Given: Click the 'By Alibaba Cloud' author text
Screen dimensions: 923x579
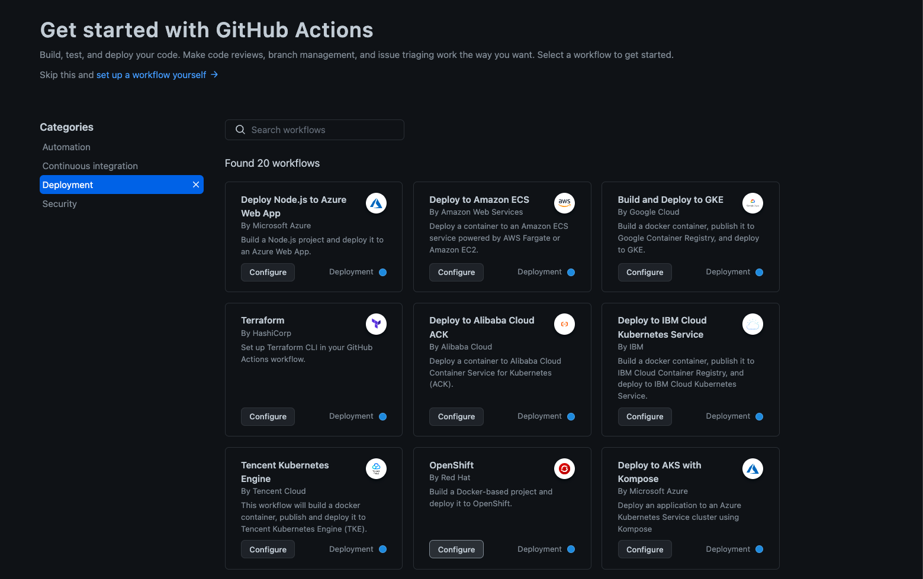Looking at the screenshot, I should (461, 347).
